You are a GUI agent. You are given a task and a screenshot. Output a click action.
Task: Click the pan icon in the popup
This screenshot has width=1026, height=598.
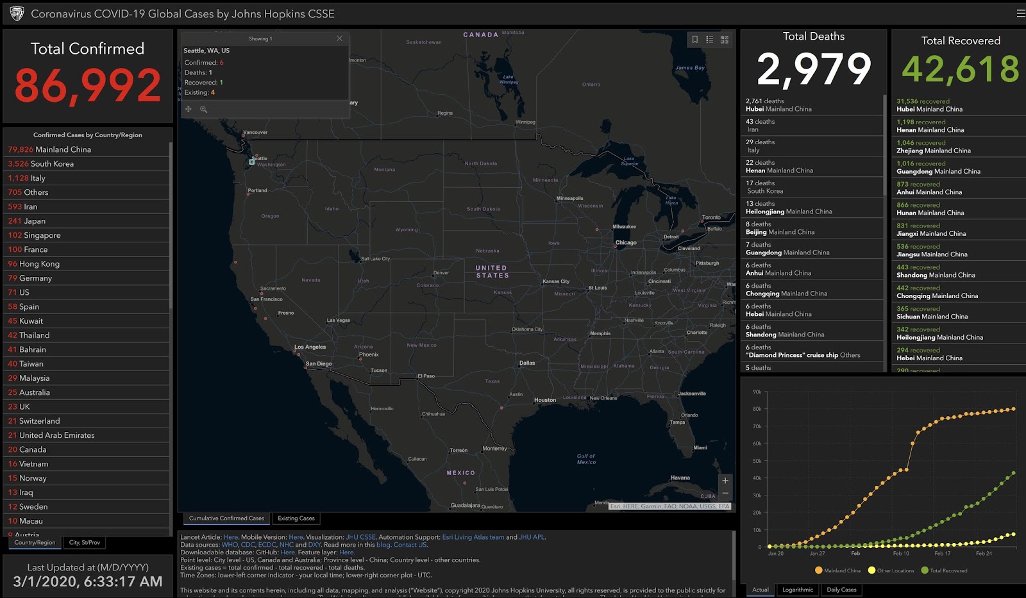pyautogui.click(x=189, y=109)
